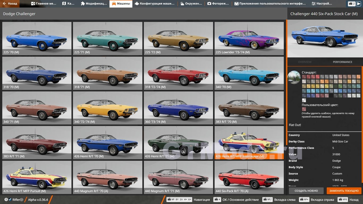The width and height of the screenshot is (363, 204).
Task: Click the map icon tab
Action: pos(68,4)
